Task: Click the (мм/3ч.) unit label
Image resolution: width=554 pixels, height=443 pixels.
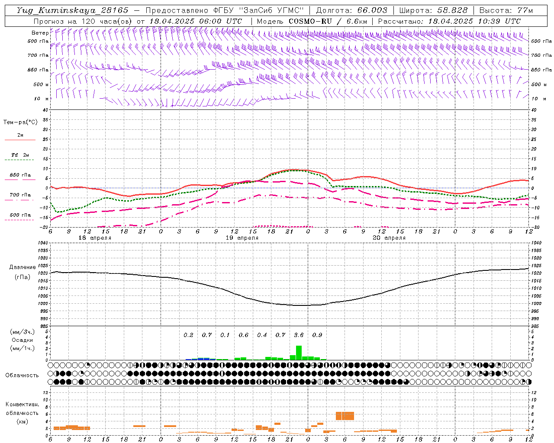Action: click(x=22, y=332)
